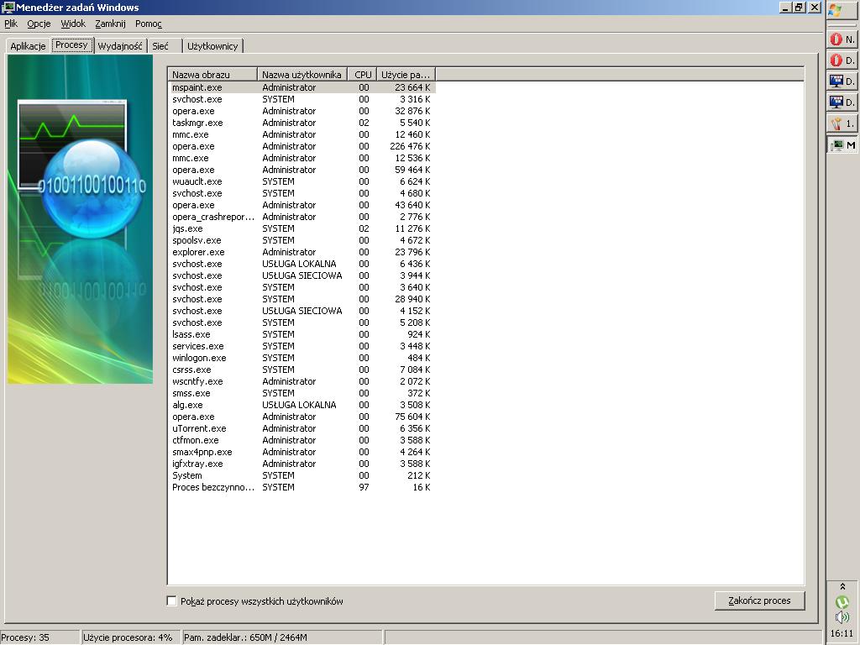Select the jqs.exe process row
Image resolution: width=860 pixels, height=645 pixels.
(302, 228)
